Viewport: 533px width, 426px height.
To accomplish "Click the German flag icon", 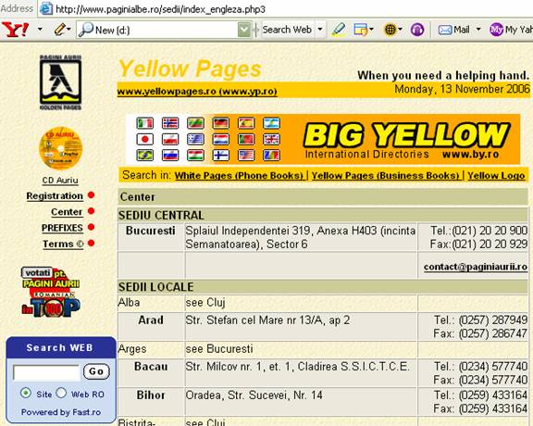I will click(x=221, y=123).
